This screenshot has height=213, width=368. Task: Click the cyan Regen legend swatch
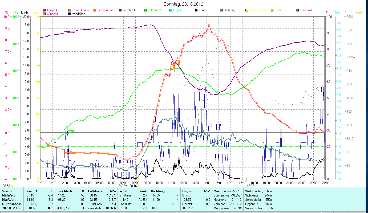coord(171,10)
